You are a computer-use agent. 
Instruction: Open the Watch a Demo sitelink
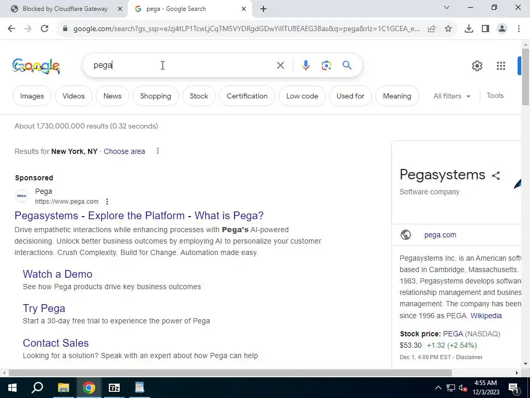[57, 274]
